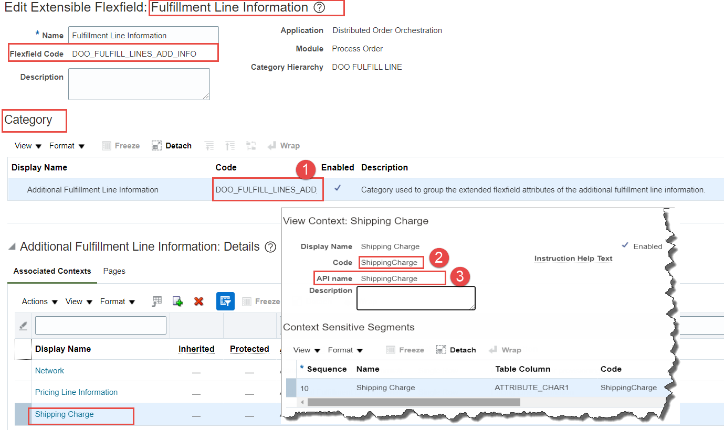Image resolution: width=724 pixels, height=430 pixels.
Task: Switch to the Associated Contexts tab
Action: pyautogui.click(x=52, y=271)
